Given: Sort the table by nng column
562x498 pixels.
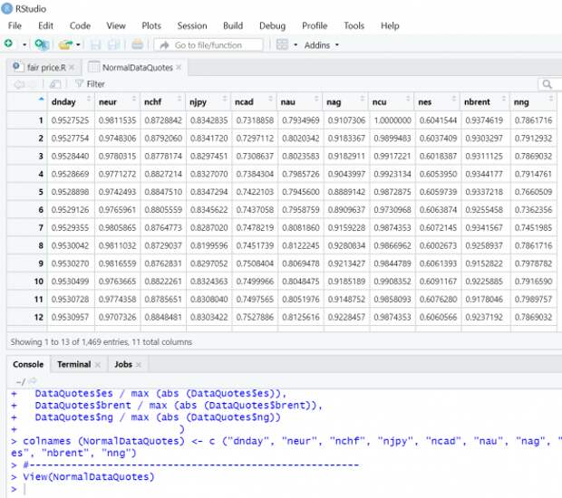Looking at the screenshot, I should point(534,102).
